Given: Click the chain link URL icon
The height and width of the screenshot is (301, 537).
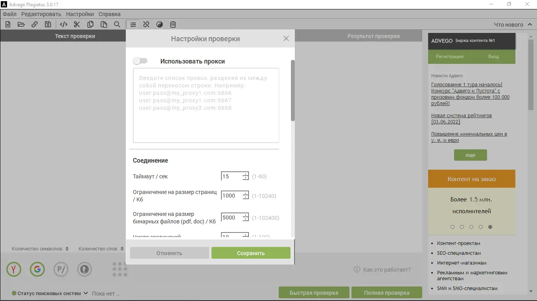Looking at the screenshot, I should pos(35,24).
